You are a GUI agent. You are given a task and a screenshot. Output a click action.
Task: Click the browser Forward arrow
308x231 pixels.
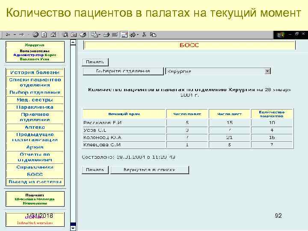21,35
